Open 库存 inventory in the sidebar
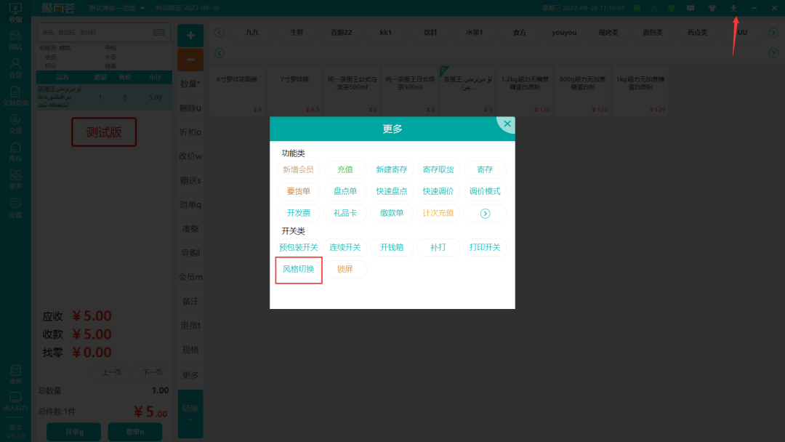The width and height of the screenshot is (785, 442). (15, 152)
